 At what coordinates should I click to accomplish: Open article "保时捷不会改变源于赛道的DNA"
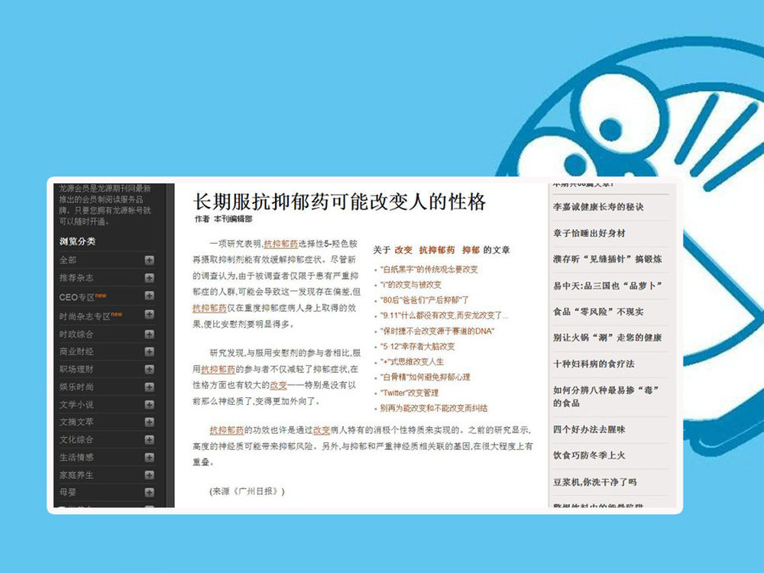click(x=437, y=332)
